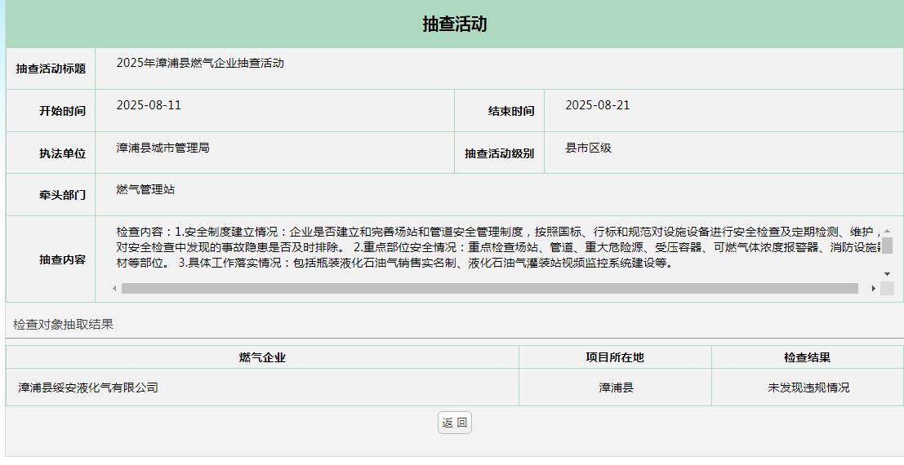Select the 检查结果 column header

tap(807, 357)
